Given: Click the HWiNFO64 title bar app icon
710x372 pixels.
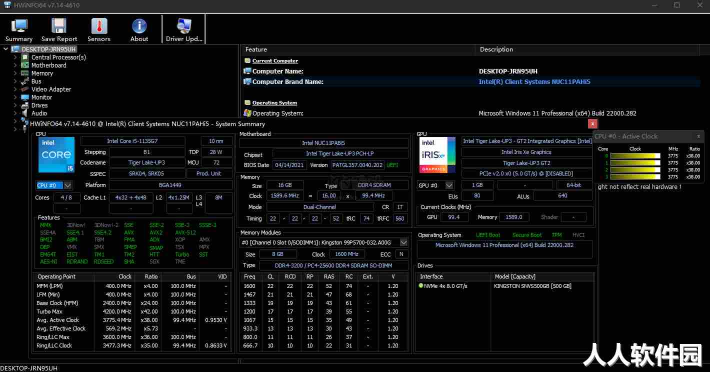Looking at the screenshot, I should click(7, 5).
